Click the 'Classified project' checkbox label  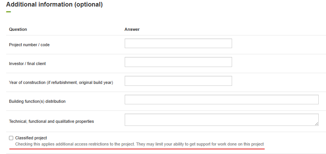pos(31,138)
